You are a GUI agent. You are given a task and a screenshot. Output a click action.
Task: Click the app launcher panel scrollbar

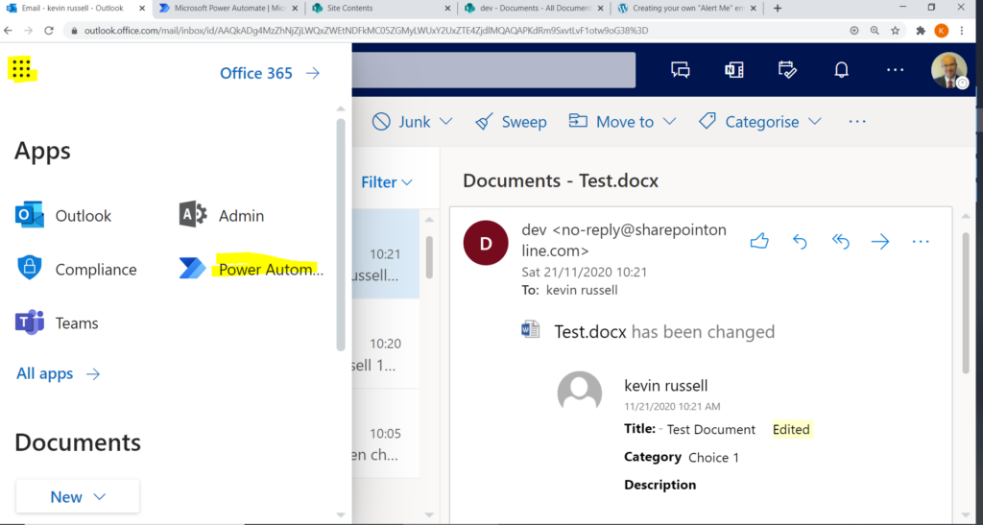pyautogui.click(x=341, y=235)
